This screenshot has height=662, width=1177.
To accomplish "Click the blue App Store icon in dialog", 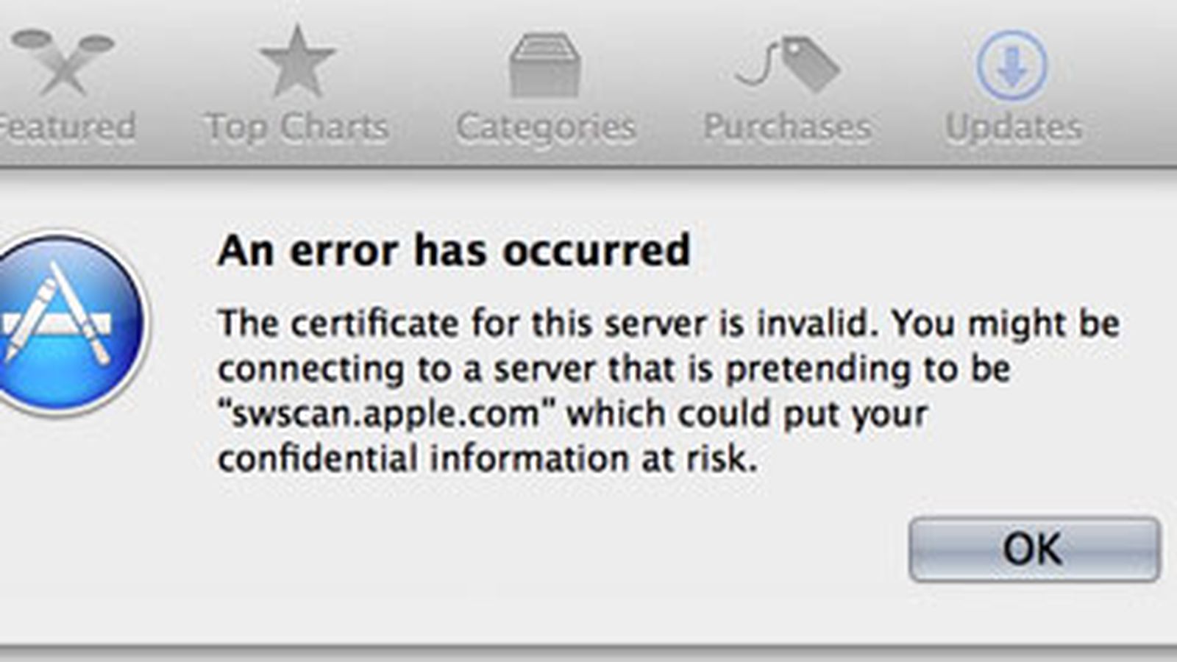I will 71,322.
